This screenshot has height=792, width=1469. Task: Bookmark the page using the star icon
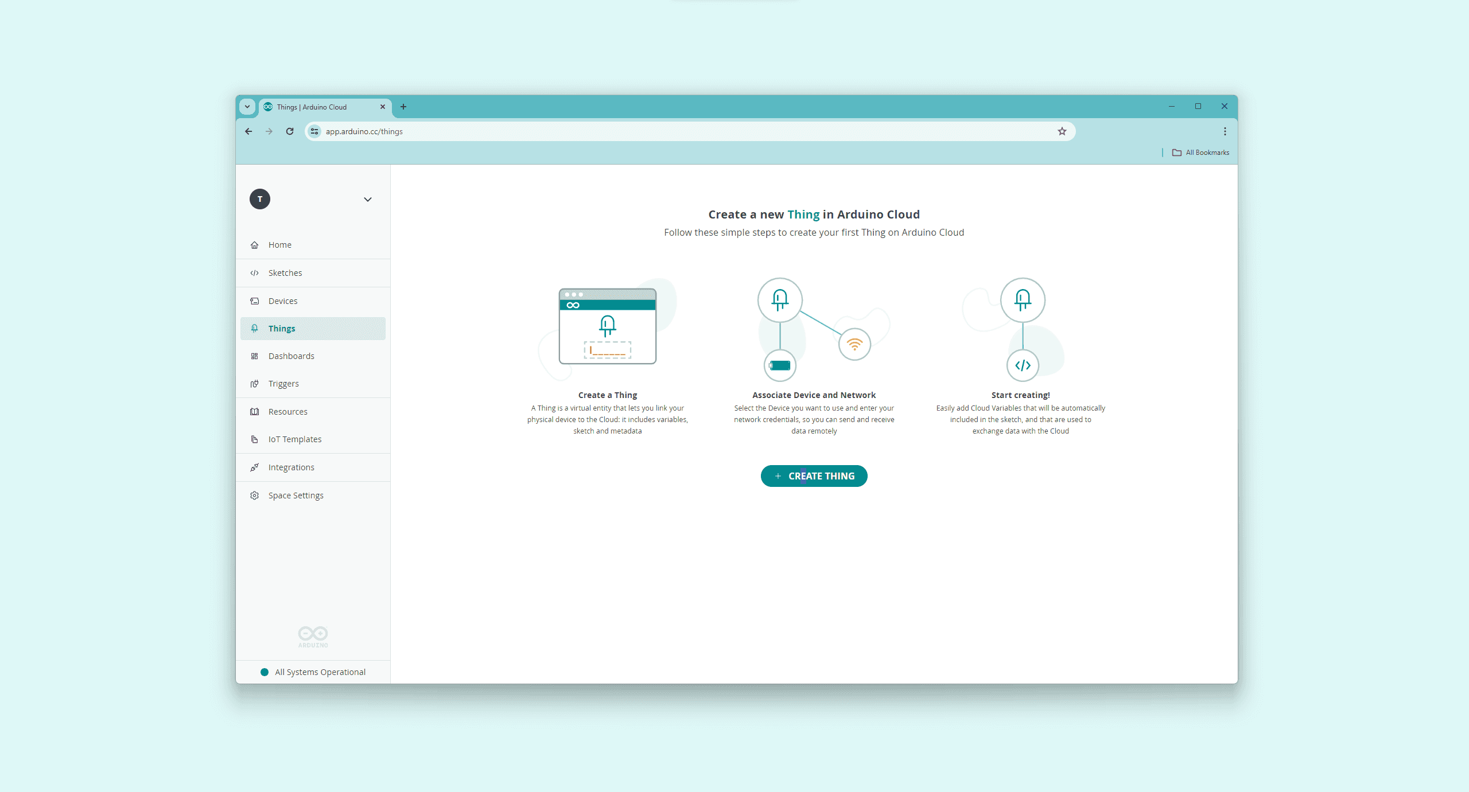(1062, 131)
